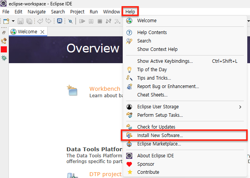Click the red square sidebar icon

click(4, 49)
